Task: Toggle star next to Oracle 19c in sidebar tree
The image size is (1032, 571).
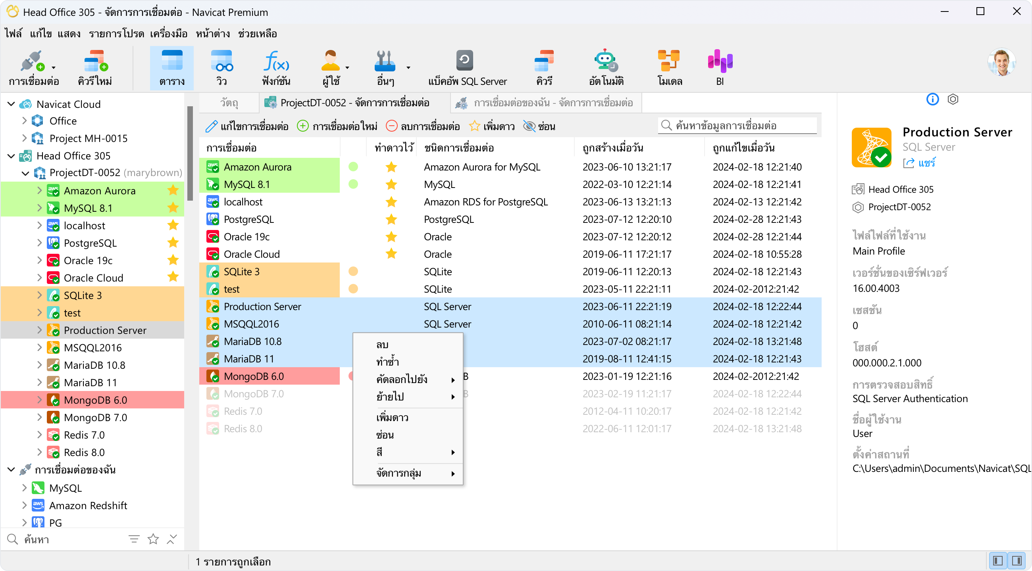Action: tap(173, 261)
